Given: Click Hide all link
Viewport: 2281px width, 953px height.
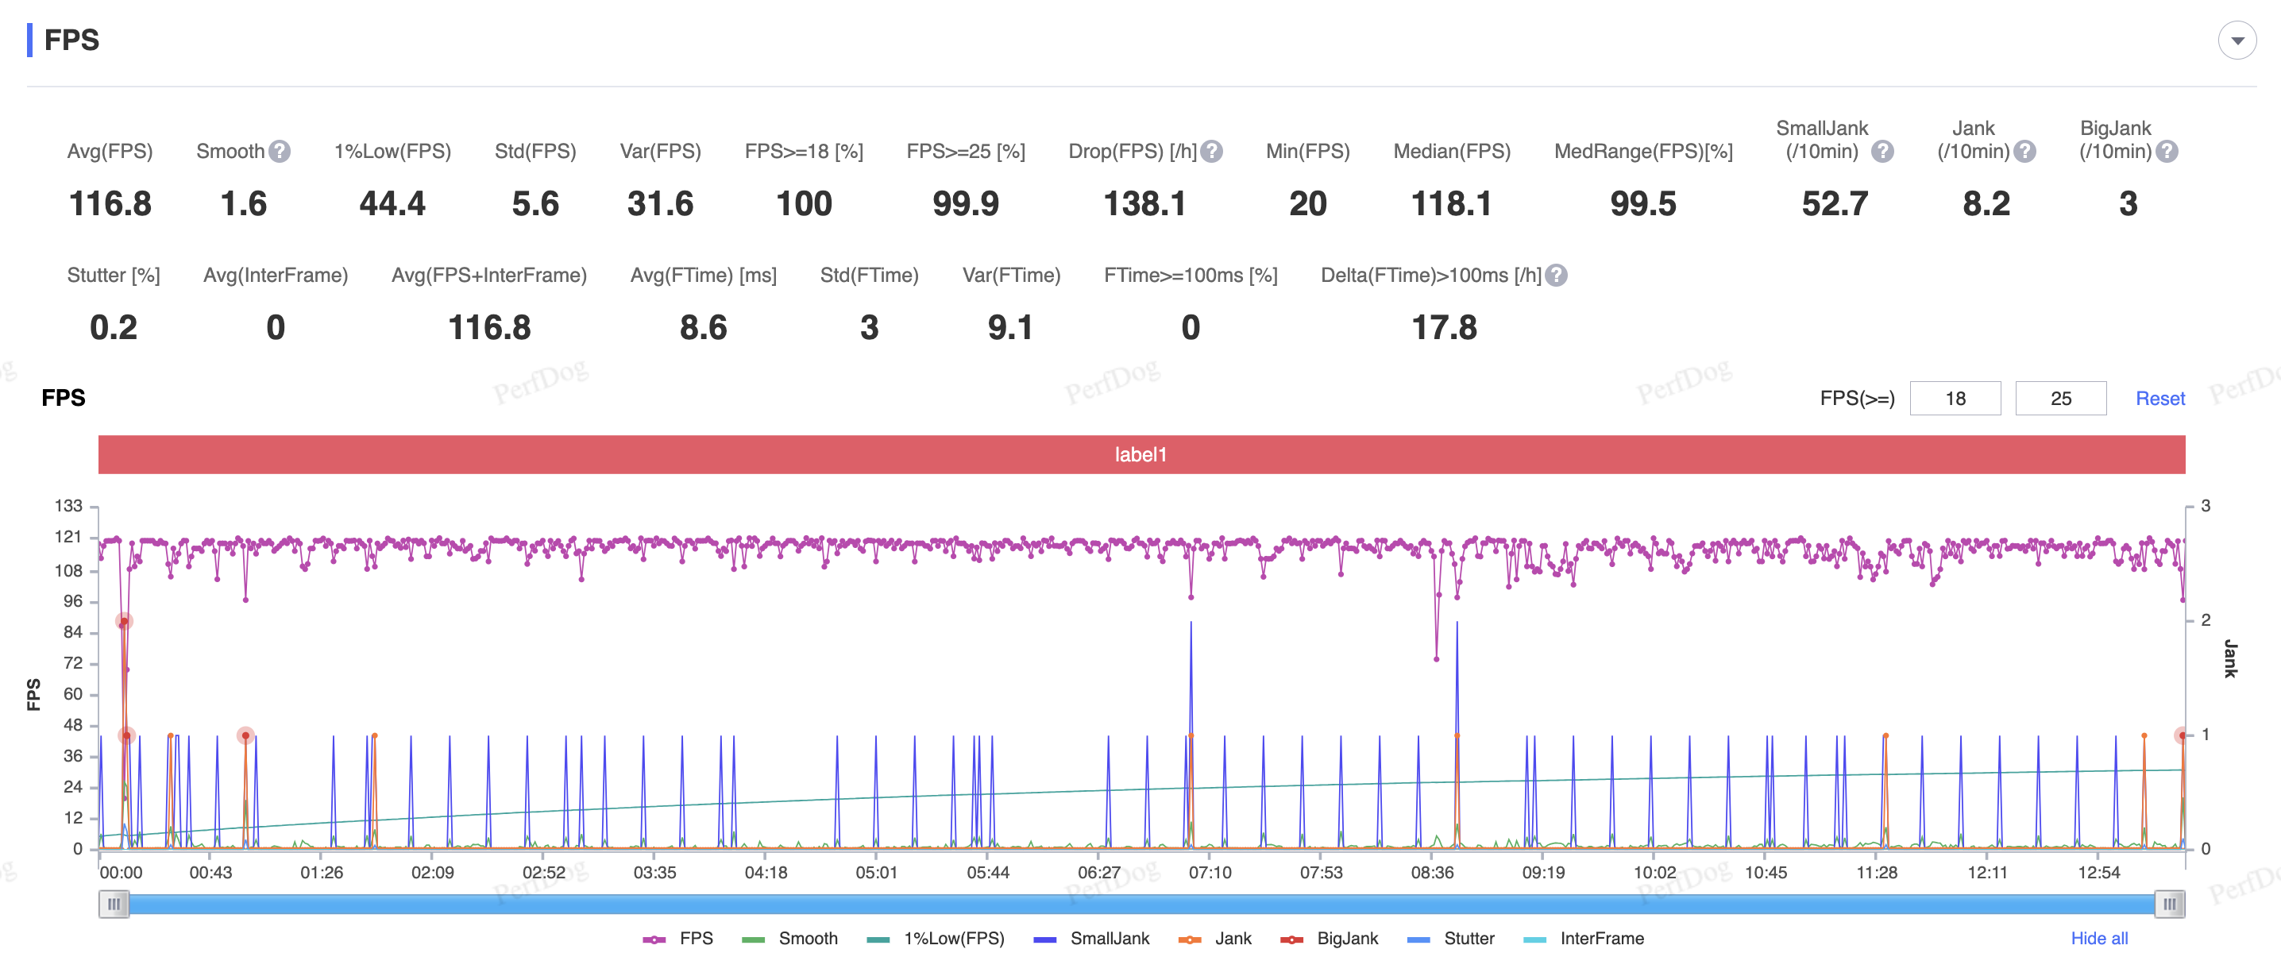Looking at the screenshot, I should coord(2098,938).
